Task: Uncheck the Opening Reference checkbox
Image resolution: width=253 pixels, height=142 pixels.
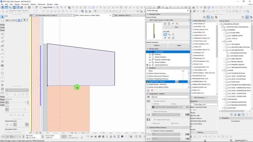Action: (147, 65)
